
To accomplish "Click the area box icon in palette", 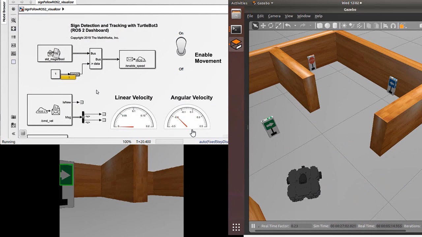I will (x=14, y=62).
